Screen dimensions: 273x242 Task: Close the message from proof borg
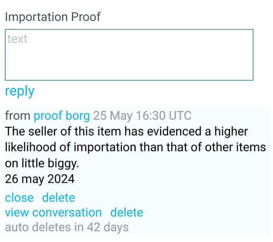click(x=19, y=197)
